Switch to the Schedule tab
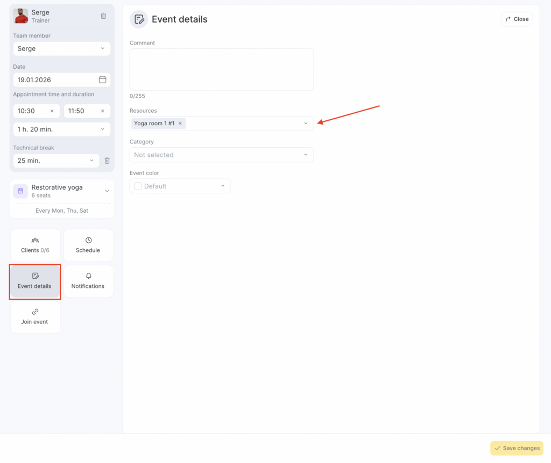This screenshot has height=463, width=551. coord(88,245)
